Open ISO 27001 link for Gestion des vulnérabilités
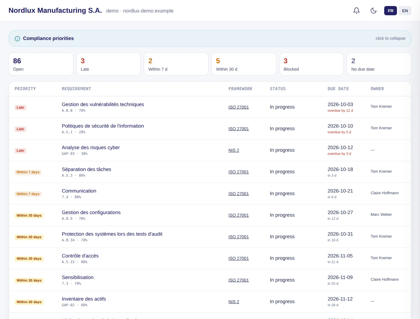The width and height of the screenshot is (420, 319). pyautogui.click(x=238, y=107)
